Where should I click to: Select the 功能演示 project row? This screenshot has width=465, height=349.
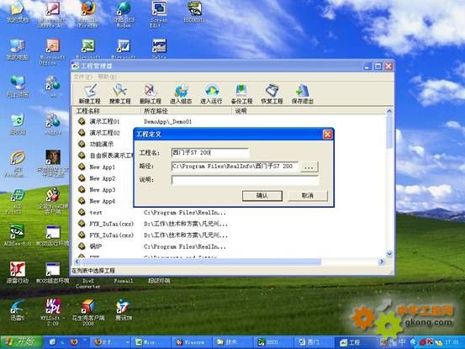tap(104, 144)
